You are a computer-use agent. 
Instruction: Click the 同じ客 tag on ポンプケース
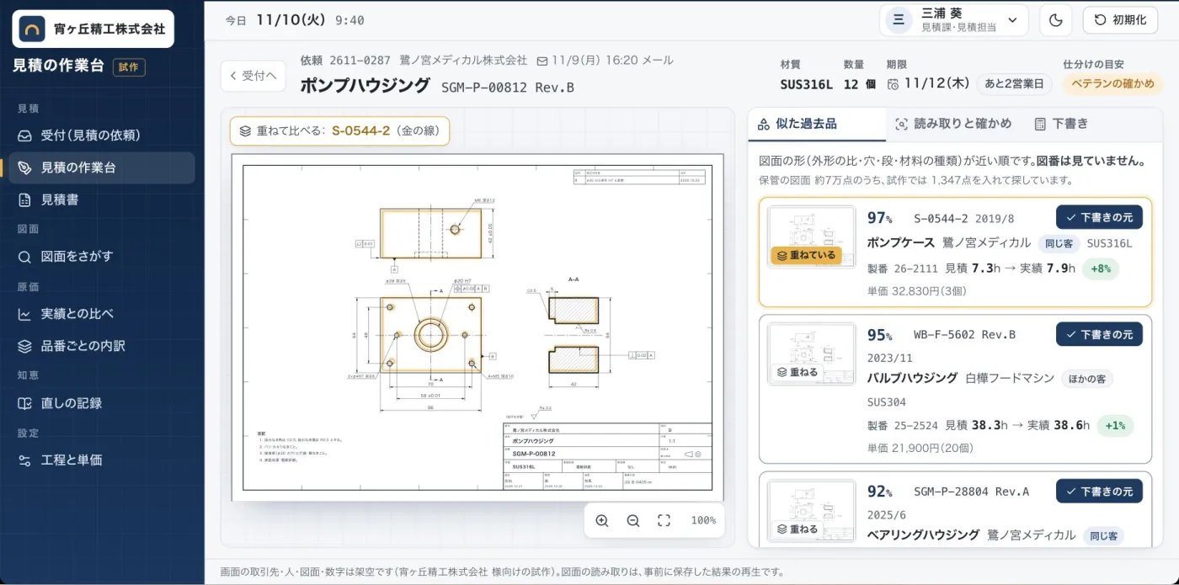[1059, 243]
